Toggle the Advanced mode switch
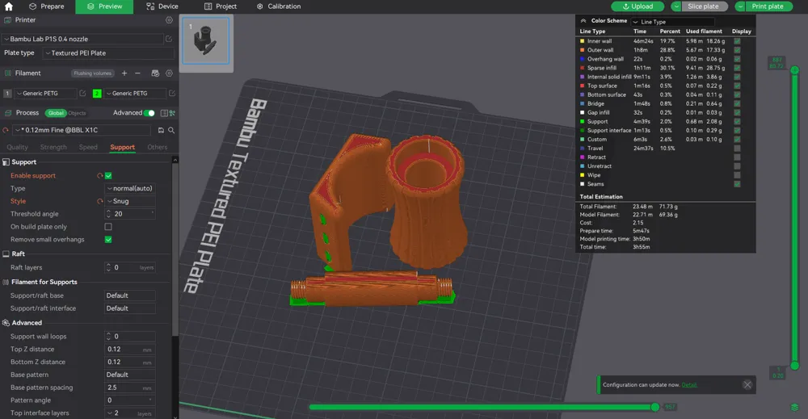 tap(149, 113)
